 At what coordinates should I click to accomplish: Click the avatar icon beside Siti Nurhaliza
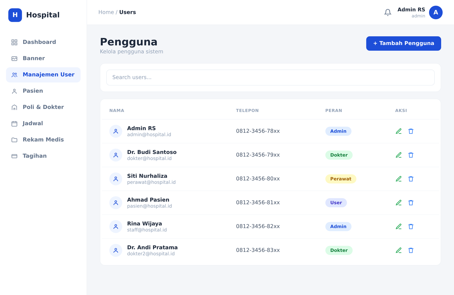116,179
